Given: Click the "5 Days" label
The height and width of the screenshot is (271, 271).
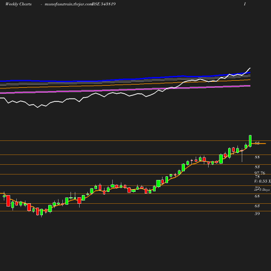Looking at the screenshot, I should click(264, 190).
